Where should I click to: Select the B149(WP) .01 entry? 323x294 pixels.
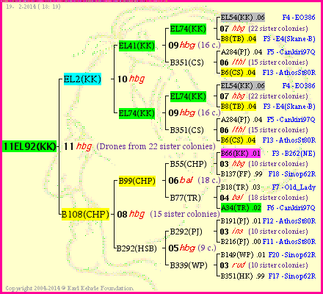click(243, 255)
